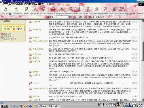Click the 불법신고 report icon in sidebar
144x108 pixels.
(2, 34)
